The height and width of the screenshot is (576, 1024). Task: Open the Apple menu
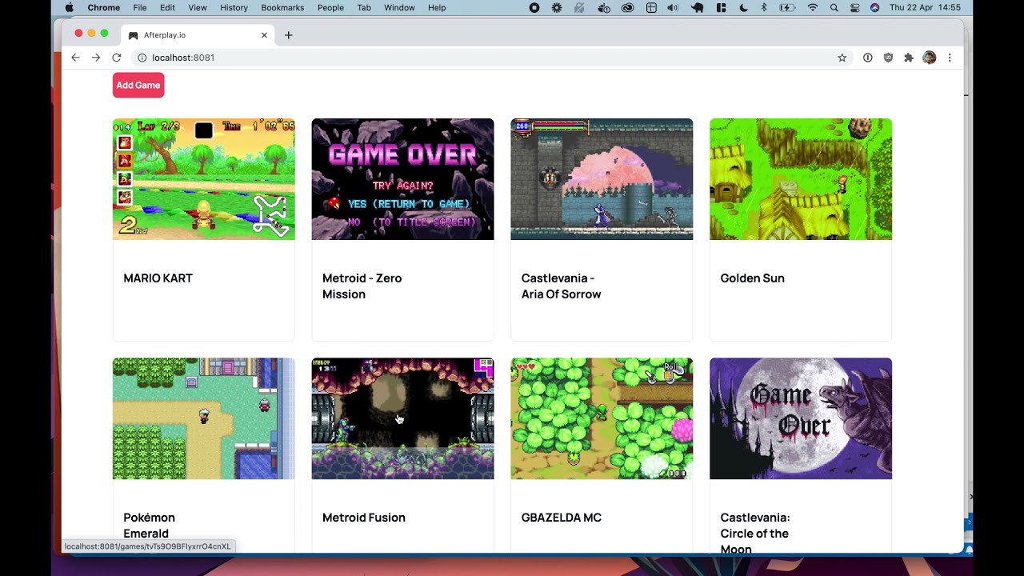point(69,7)
